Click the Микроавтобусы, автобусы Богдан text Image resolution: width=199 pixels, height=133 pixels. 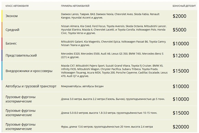point(82,86)
